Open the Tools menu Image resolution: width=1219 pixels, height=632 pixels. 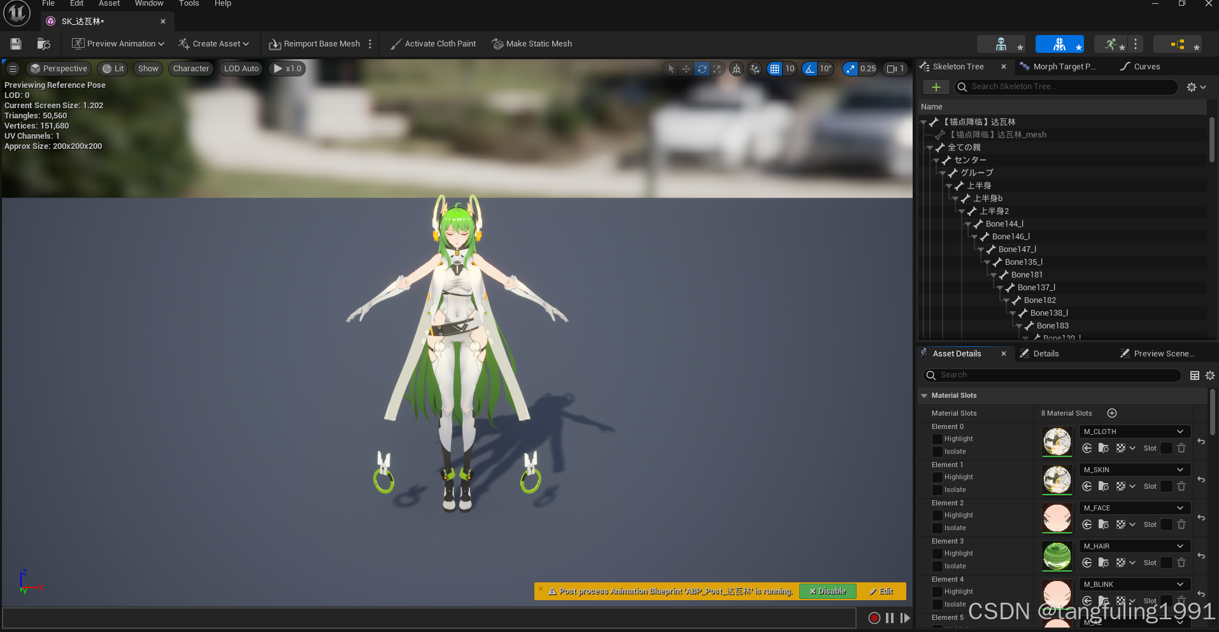189,4
